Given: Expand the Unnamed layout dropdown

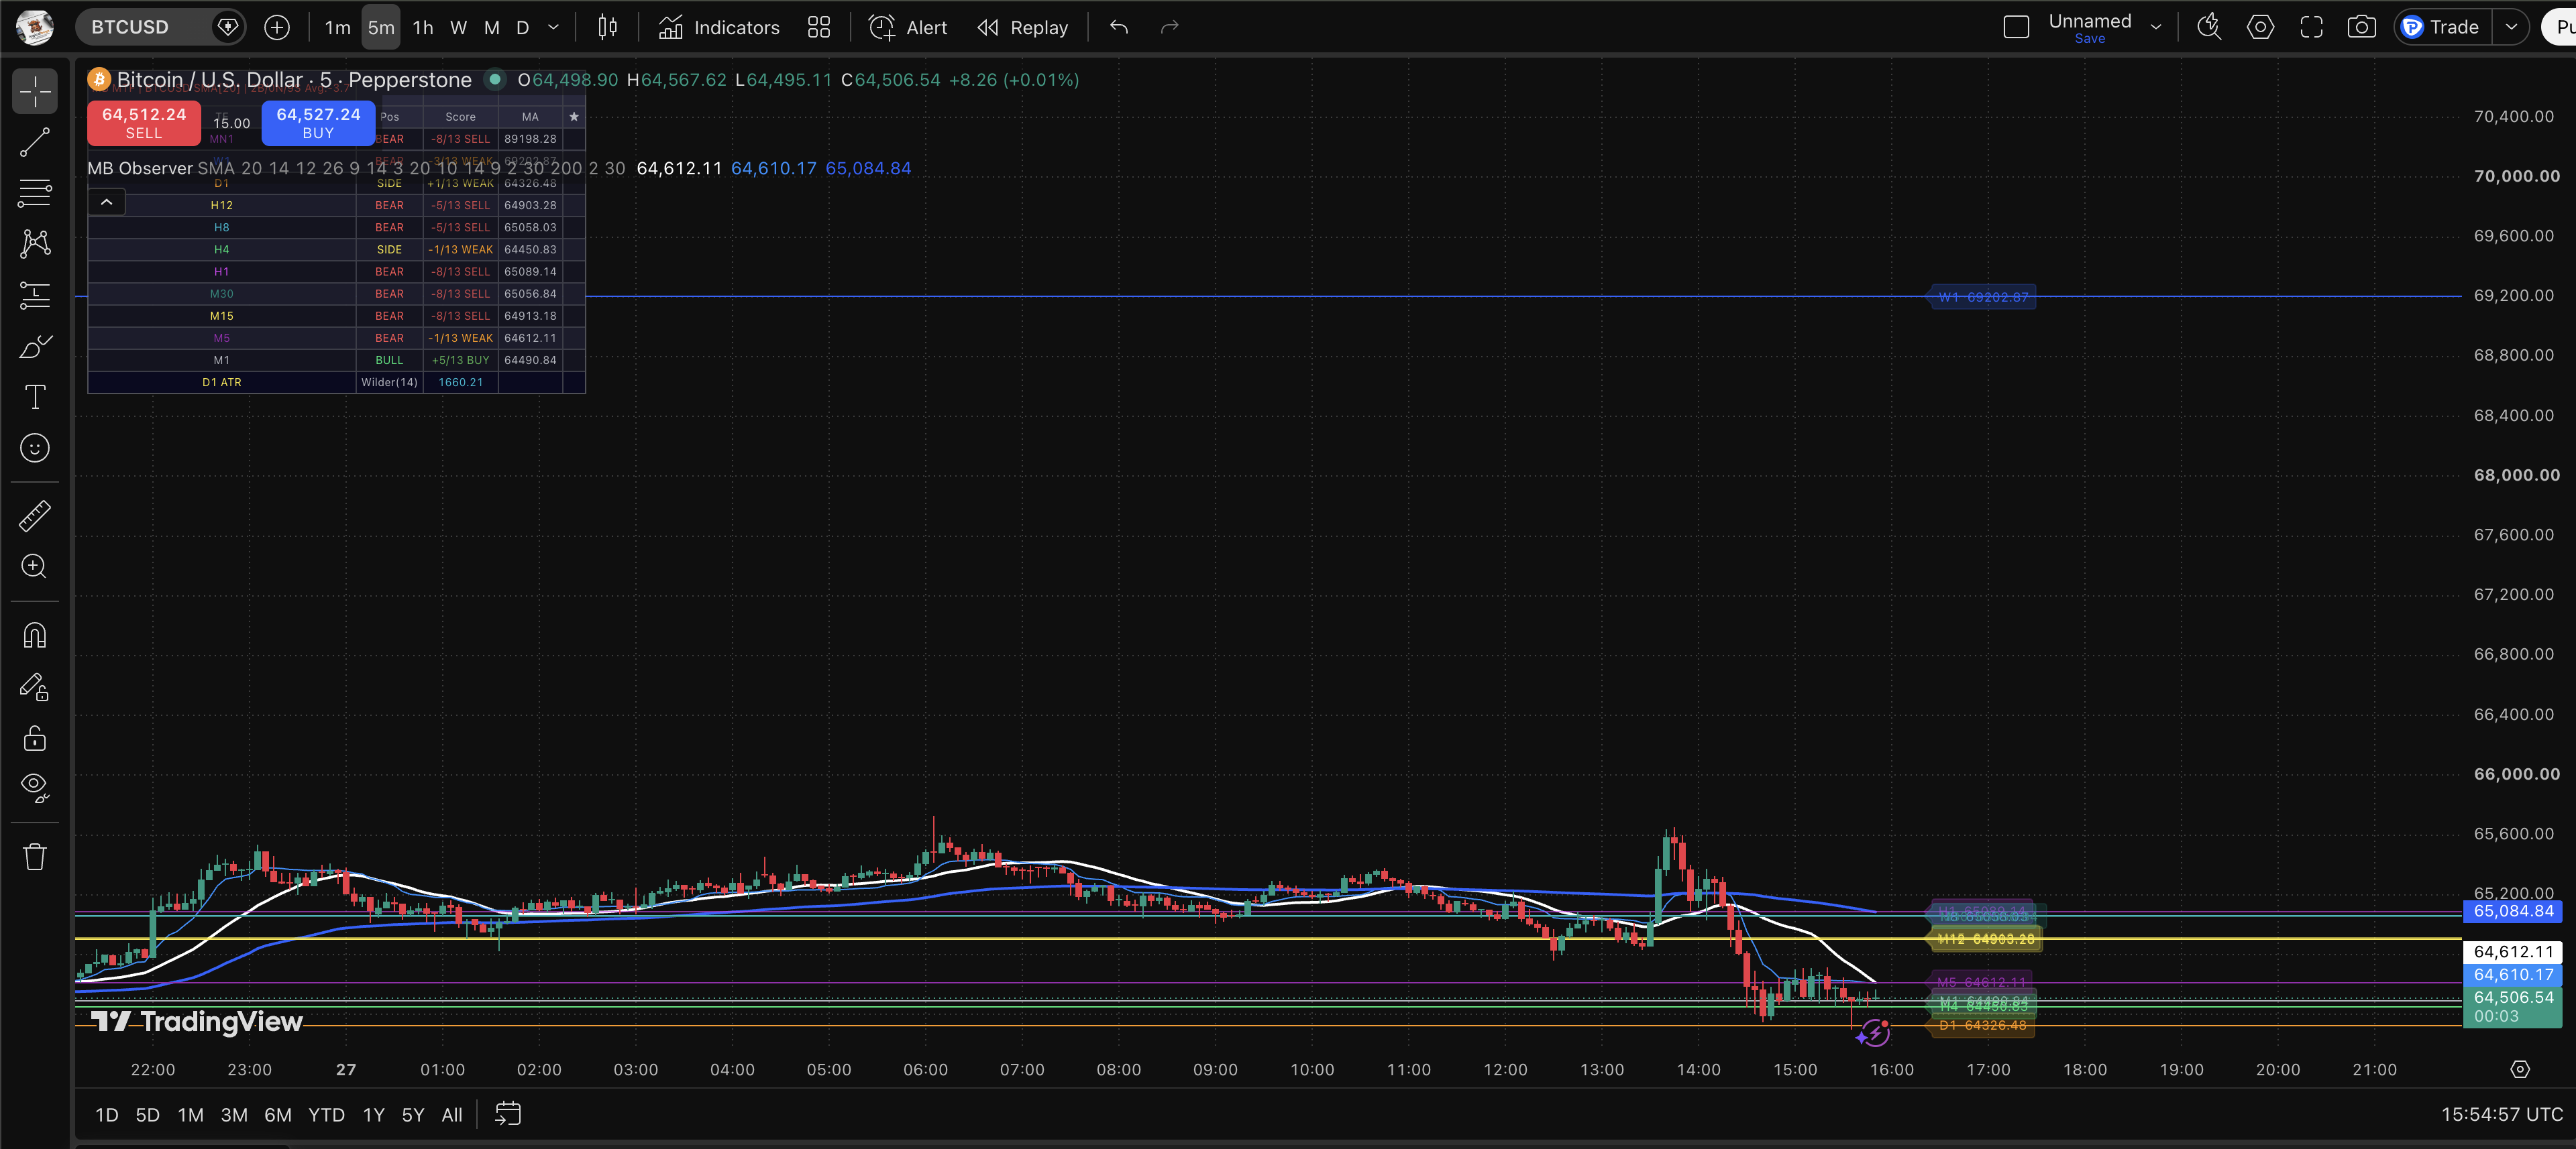Looking at the screenshot, I should [2156, 27].
